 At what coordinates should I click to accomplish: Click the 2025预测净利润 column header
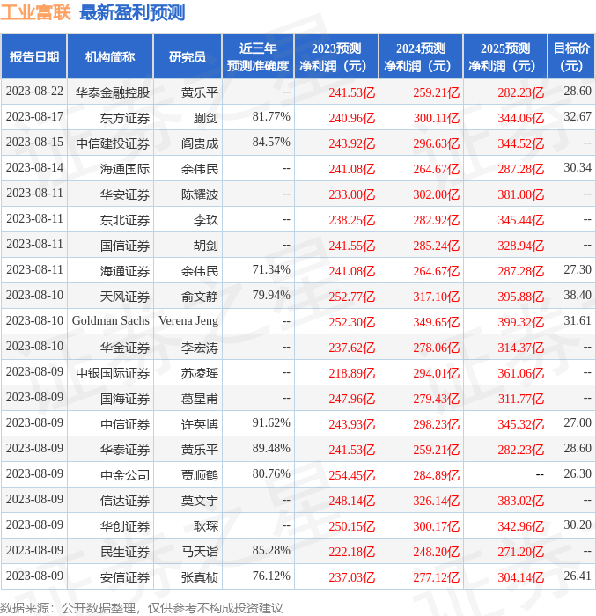tap(505, 57)
